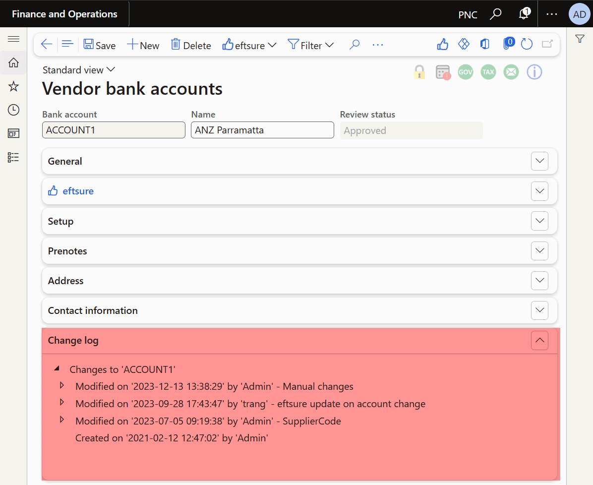This screenshot has height=485, width=593.
Task: Click the back arrow in toolbar
Action: (47, 44)
